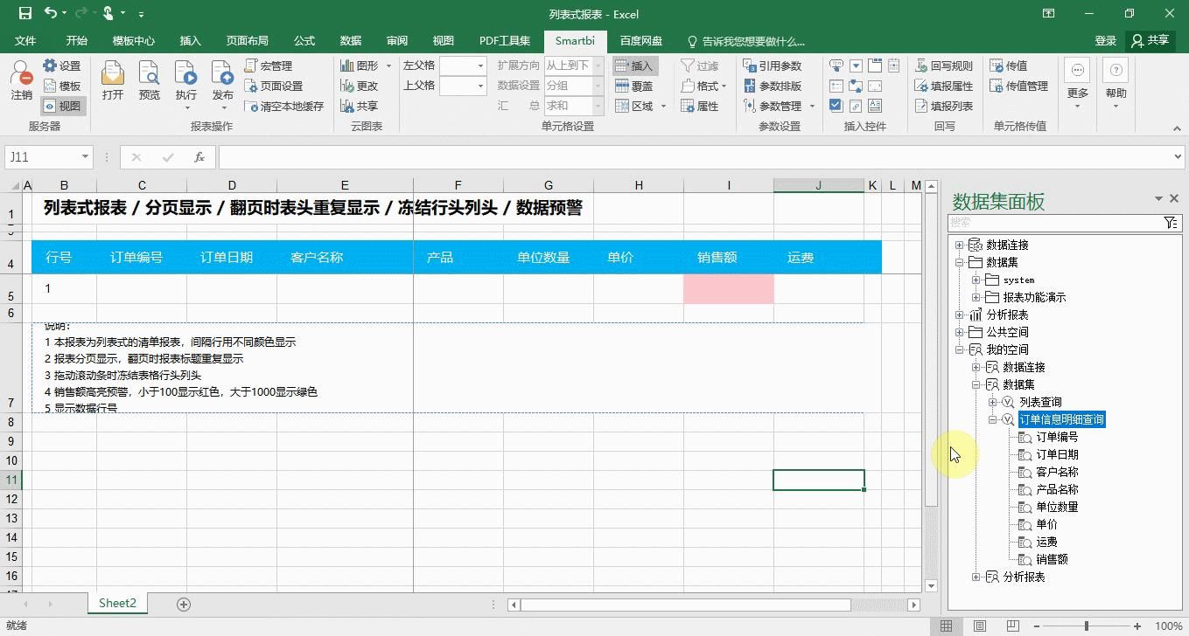This screenshot has height=636, width=1189.
Task: Toggle the 视图 view button
Action: tap(61, 106)
